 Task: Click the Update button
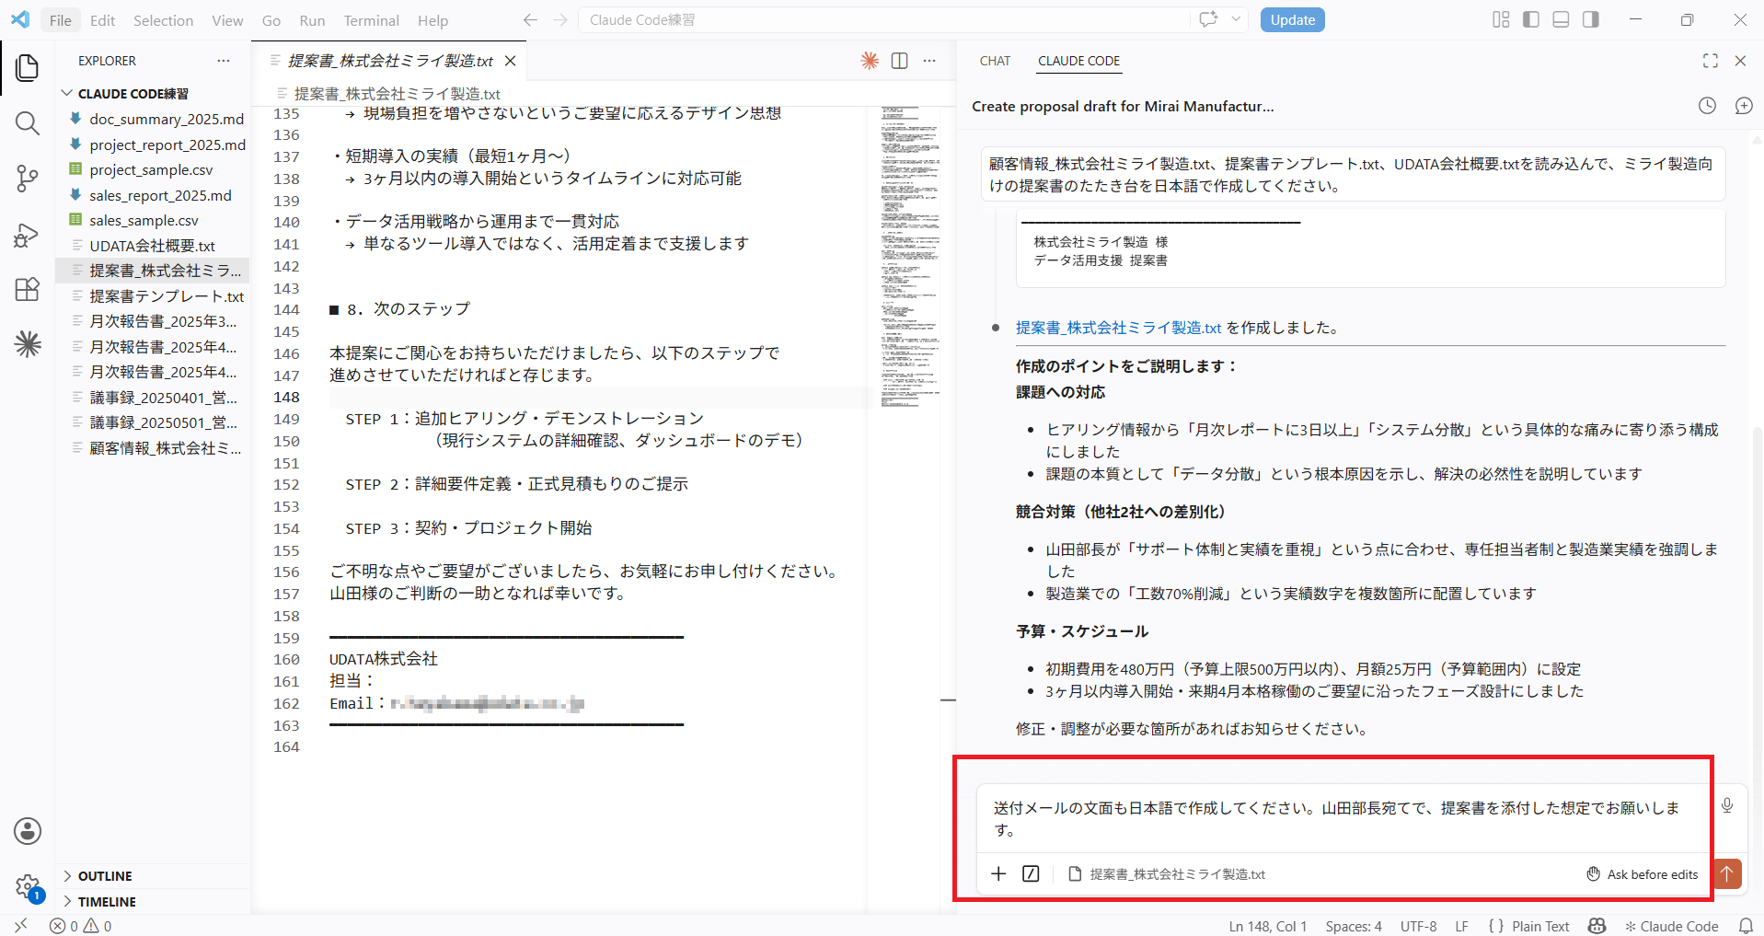[1292, 20]
